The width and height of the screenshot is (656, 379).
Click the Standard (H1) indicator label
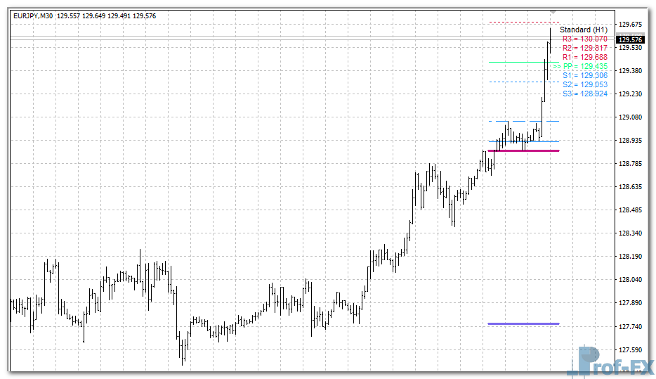(x=583, y=30)
